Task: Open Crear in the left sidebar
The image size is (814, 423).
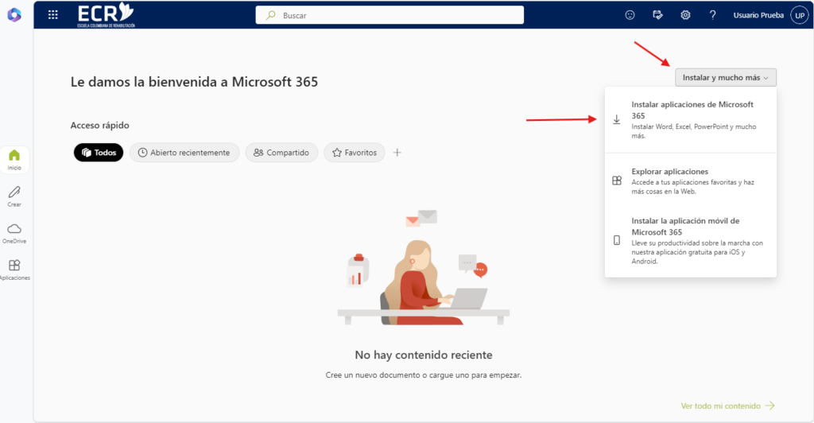Action: [x=14, y=196]
